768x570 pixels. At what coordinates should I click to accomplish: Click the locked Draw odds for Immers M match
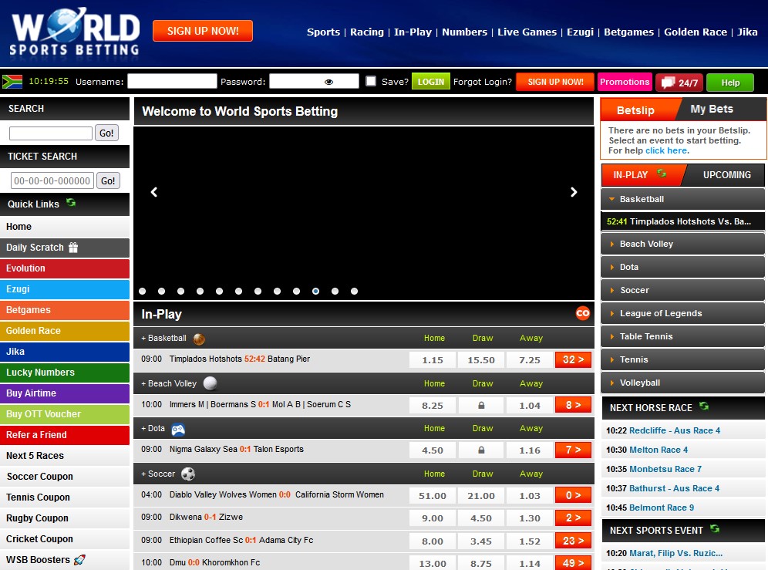coord(481,405)
